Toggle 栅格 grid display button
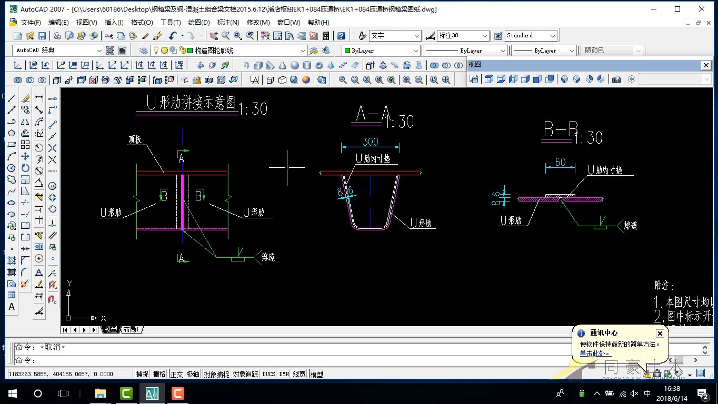Image resolution: width=718 pixels, height=404 pixels. 159,374
